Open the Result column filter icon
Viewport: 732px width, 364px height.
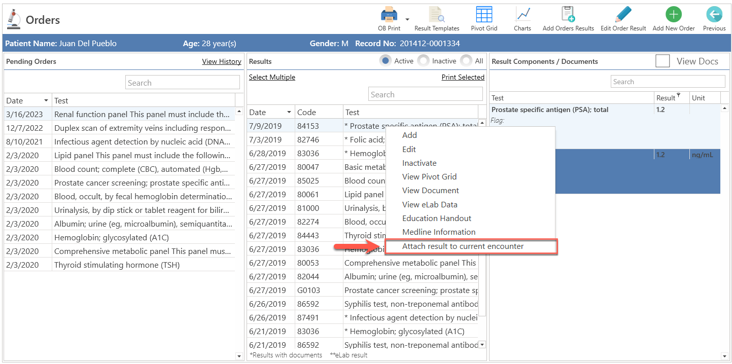click(x=678, y=95)
